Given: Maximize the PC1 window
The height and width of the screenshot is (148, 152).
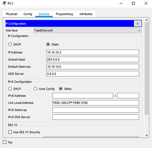Looking at the screenshot, I should pos(133,3).
